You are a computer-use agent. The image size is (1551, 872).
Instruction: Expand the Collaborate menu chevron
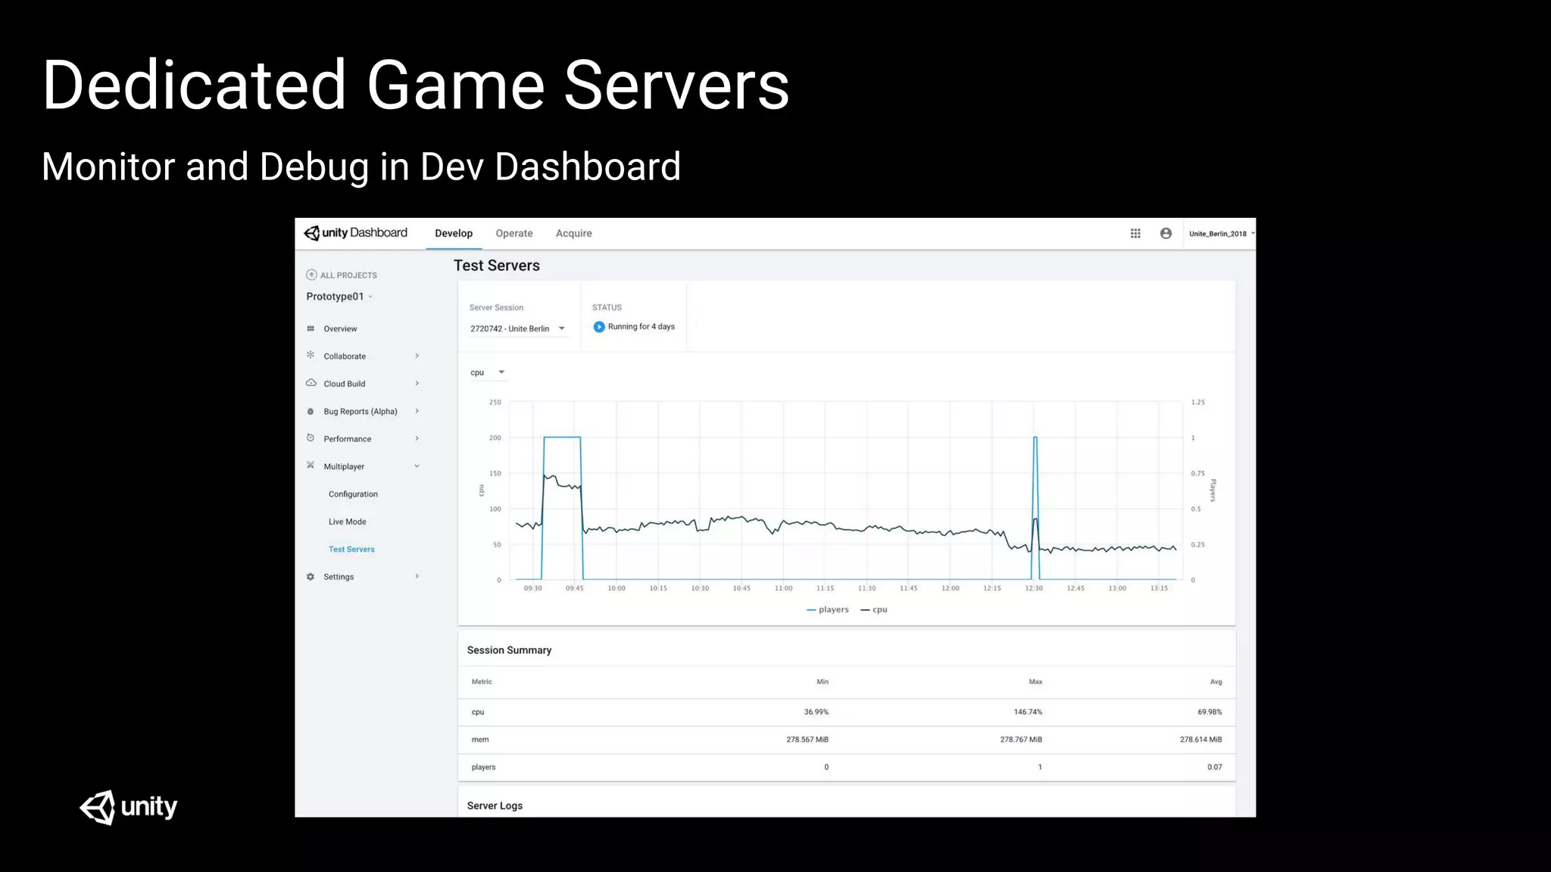coord(417,356)
